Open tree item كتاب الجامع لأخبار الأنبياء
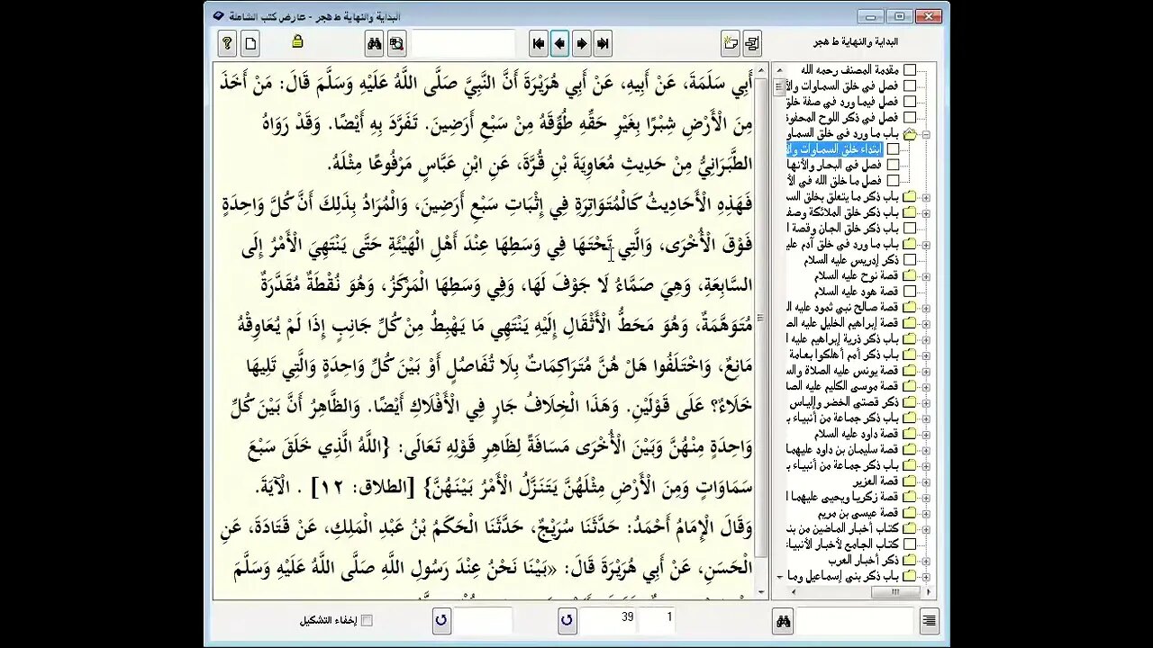This screenshot has height=648, width=1153. click(843, 544)
